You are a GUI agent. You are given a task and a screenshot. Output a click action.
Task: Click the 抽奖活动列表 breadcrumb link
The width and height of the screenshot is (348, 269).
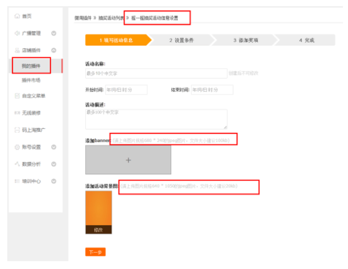(111, 18)
